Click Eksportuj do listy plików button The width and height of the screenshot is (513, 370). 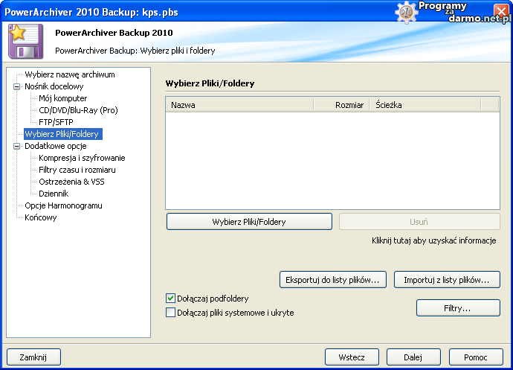click(332, 280)
